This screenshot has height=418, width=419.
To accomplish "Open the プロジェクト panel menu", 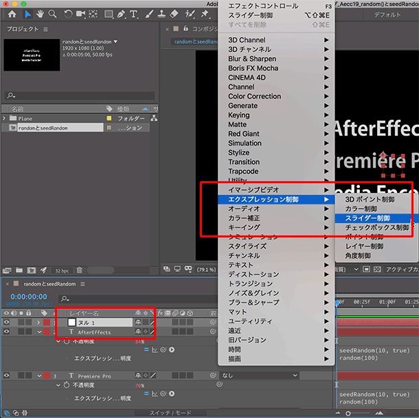I will coord(46,29).
